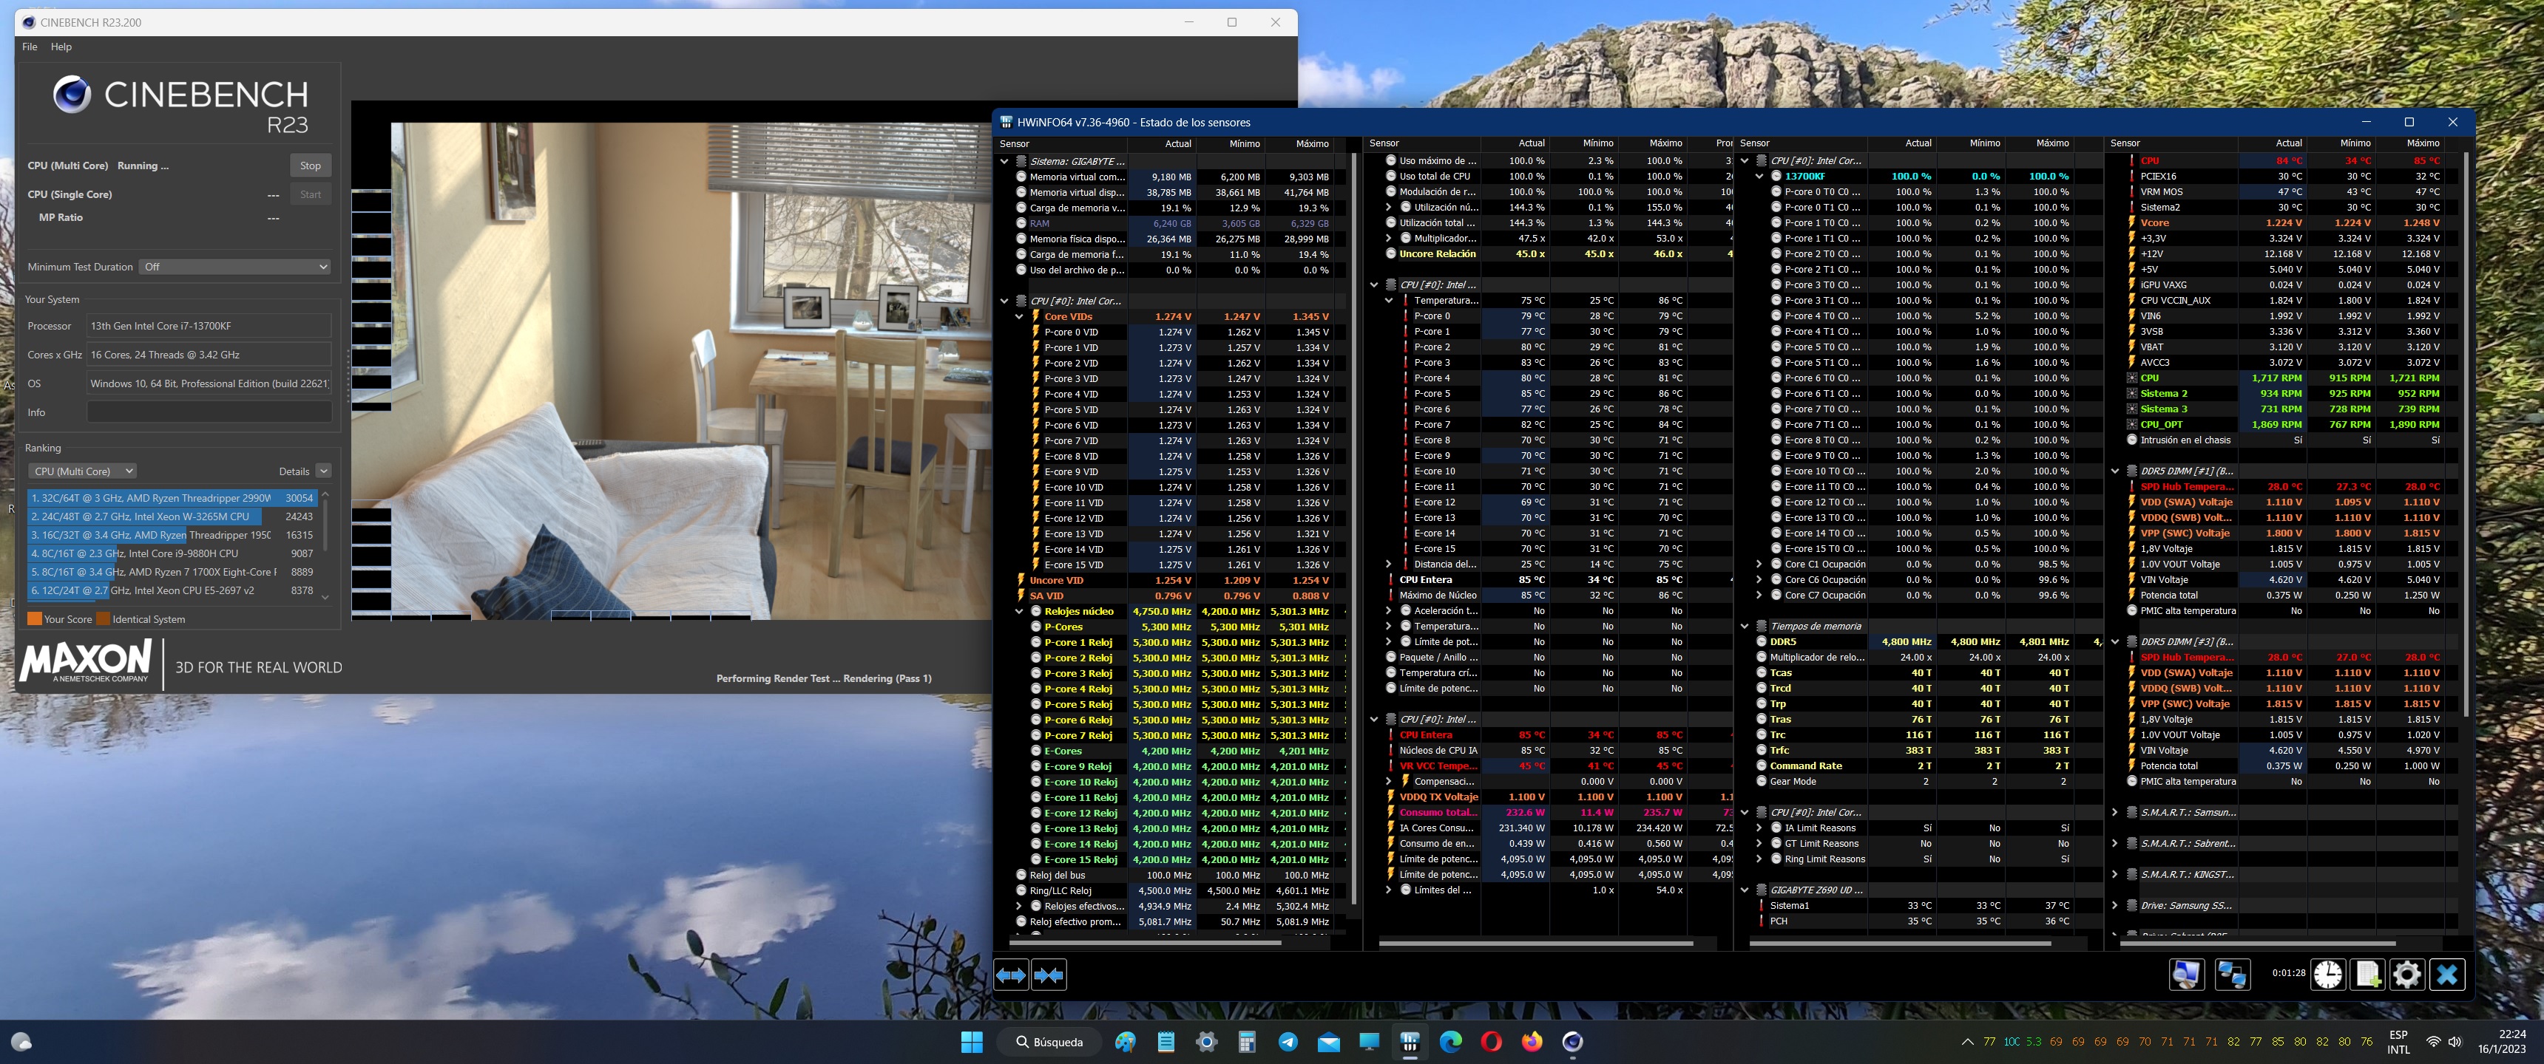
Task: Open the File menu in Cinebench
Action: (x=30, y=47)
